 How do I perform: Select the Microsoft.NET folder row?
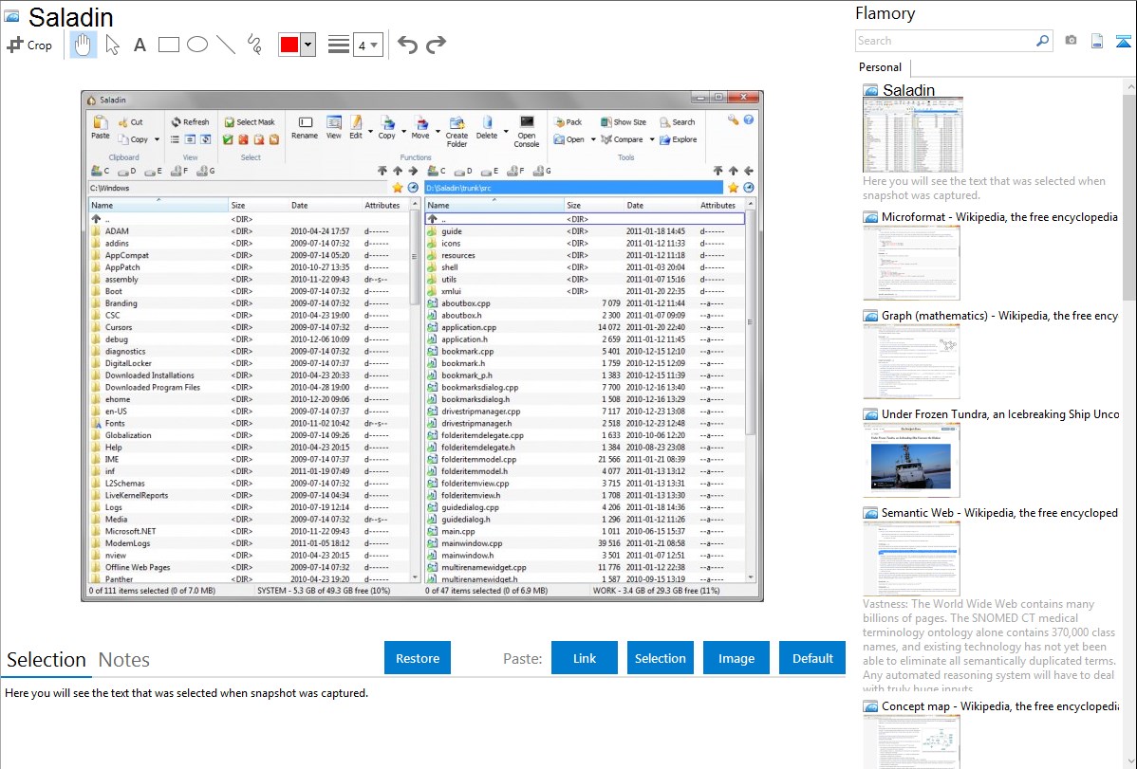click(x=249, y=531)
